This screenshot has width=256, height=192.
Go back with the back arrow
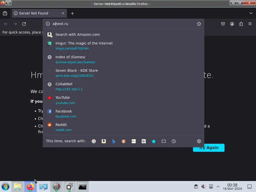[6, 24]
